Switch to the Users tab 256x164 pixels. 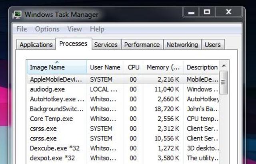pyautogui.click(x=213, y=45)
